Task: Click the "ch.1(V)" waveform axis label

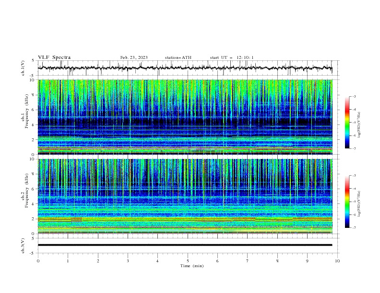Action: (23, 68)
